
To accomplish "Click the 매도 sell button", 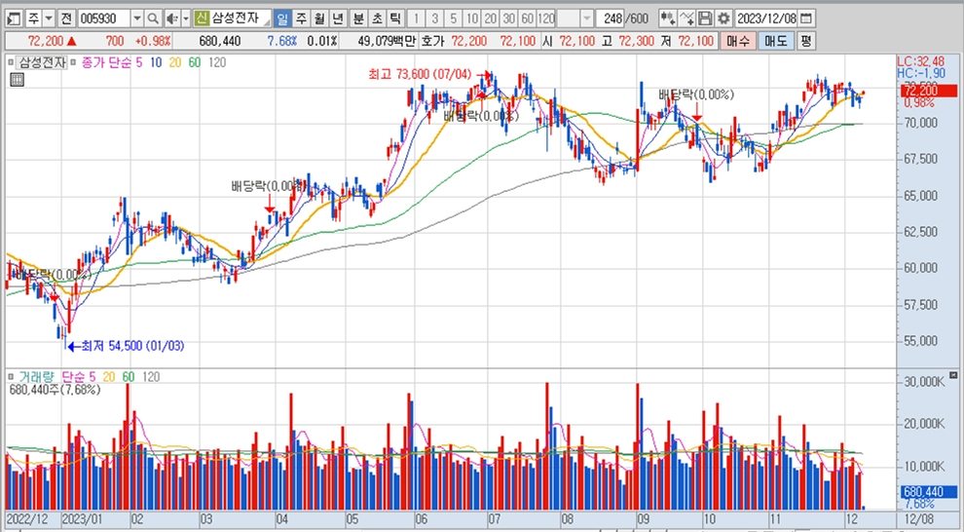I will click(x=776, y=41).
